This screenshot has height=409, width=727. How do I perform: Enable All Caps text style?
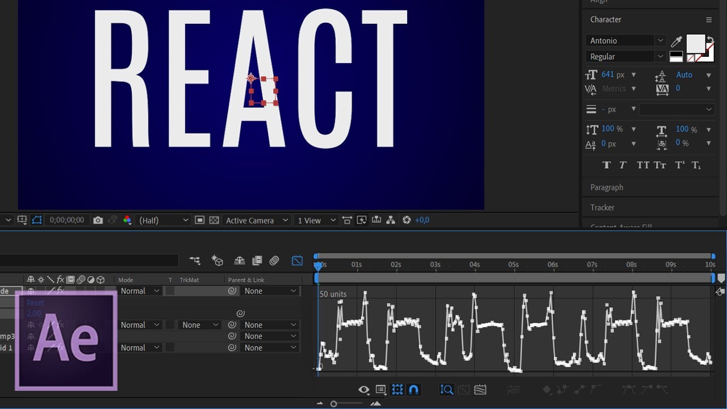pyautogui.click(x=643, y=165)
